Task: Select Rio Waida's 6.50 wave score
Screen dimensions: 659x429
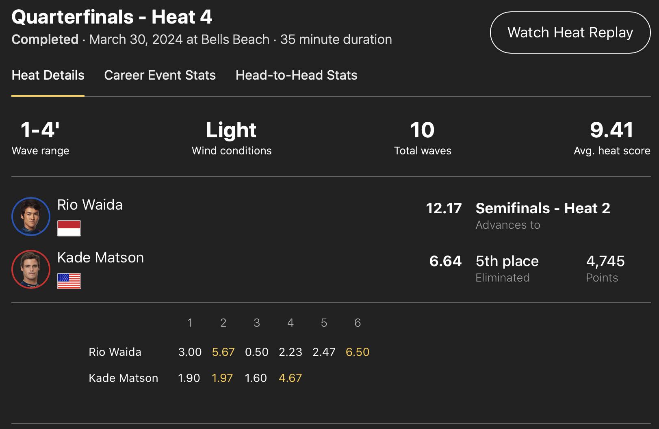Action: [x=358, y=352]
